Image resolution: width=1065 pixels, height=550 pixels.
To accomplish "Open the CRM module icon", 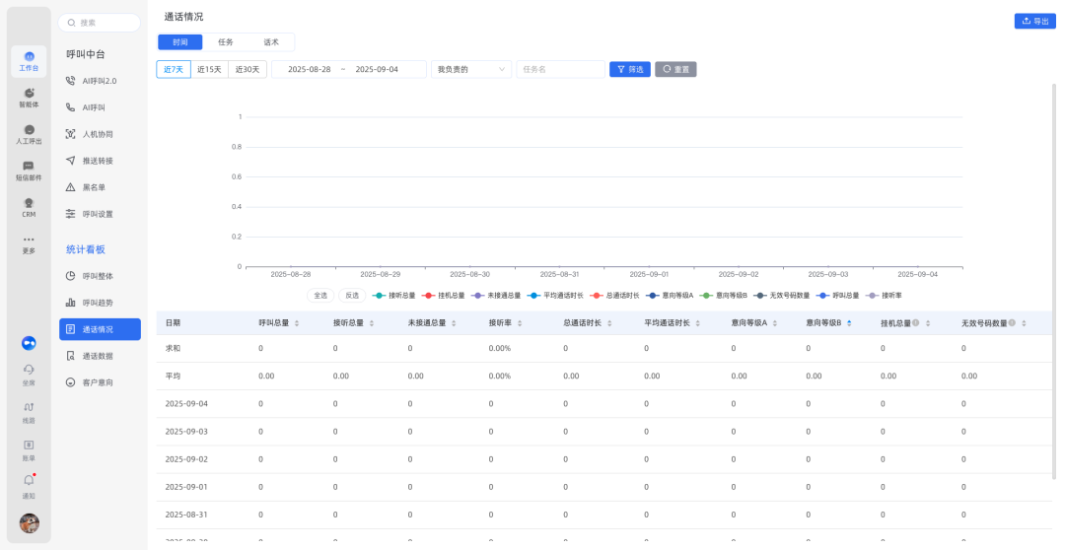I will (x=29, y=207).
